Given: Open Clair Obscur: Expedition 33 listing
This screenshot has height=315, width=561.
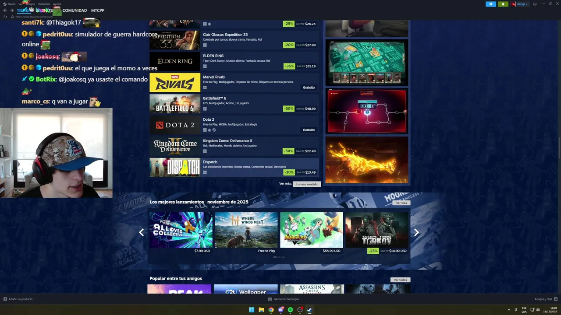Looking at the screenshot, I should (x=234, y=40).
